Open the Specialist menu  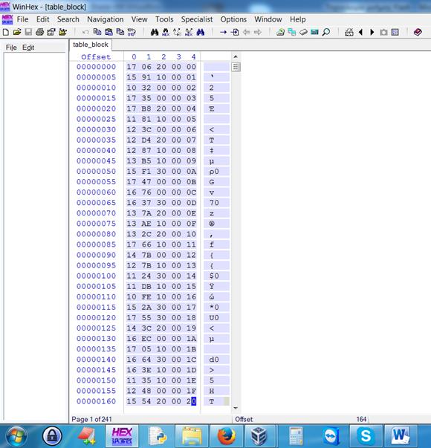197,19
